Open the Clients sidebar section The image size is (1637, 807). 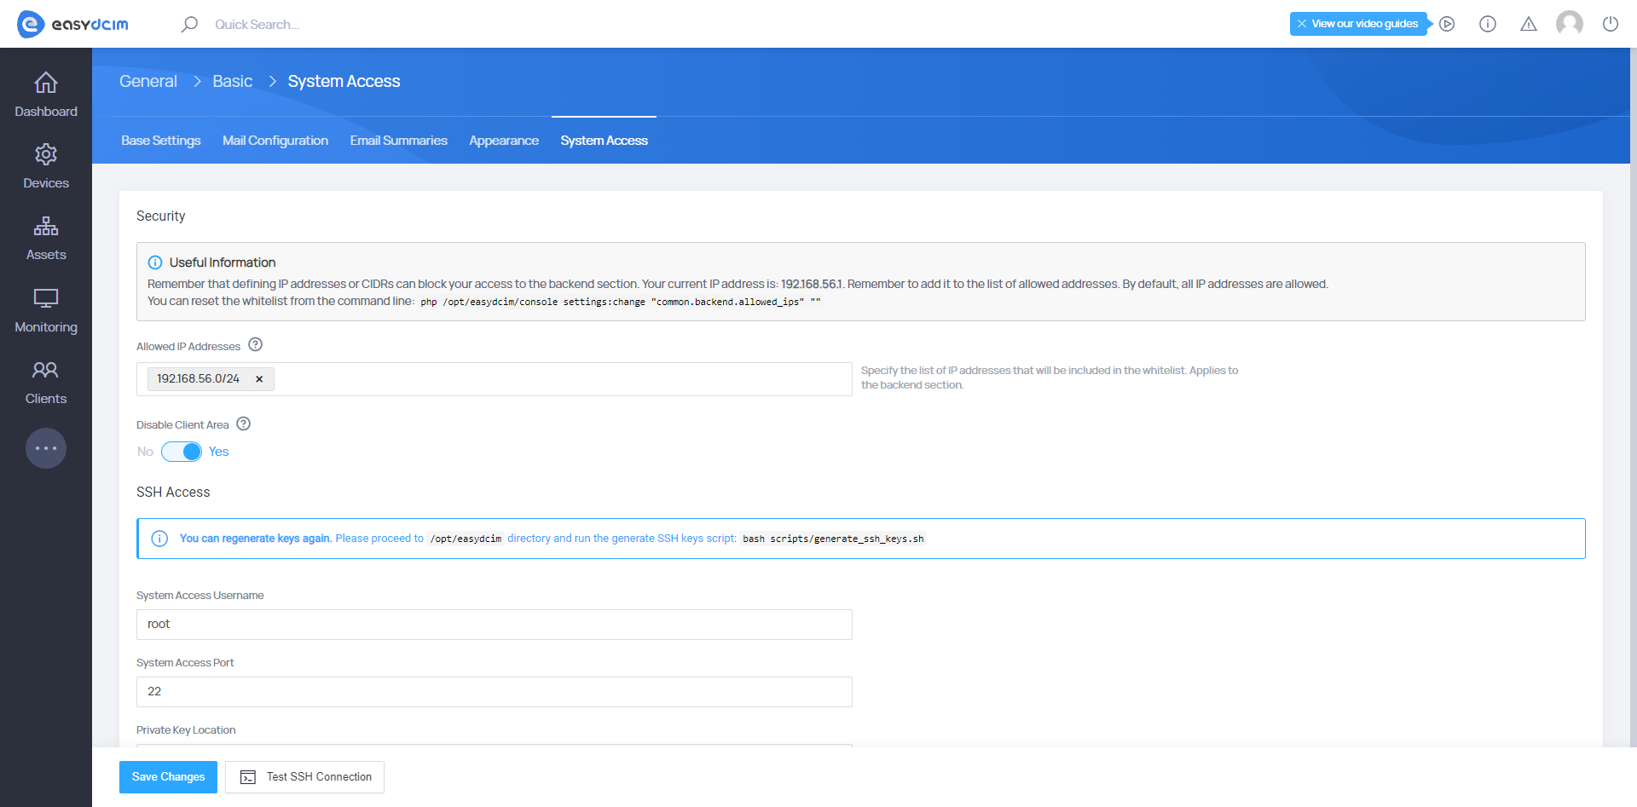coord(46,382)
